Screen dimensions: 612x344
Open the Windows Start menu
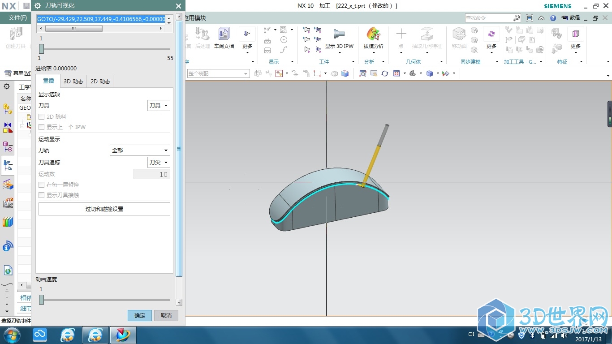coord(11,335)
